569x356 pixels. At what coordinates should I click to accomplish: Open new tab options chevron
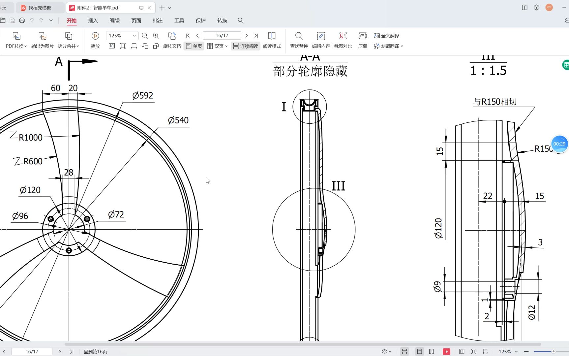pos(170,8)
